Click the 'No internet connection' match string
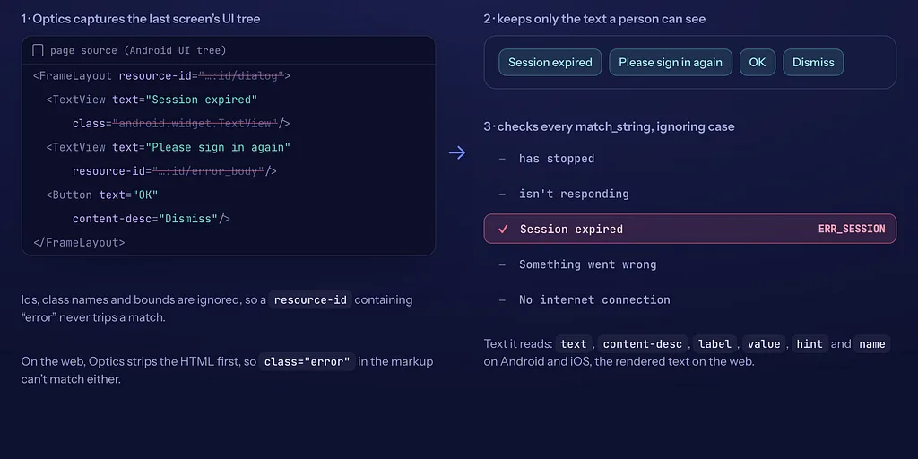Image resolution: width=918 pixels, height=459 pixels. 594,299
